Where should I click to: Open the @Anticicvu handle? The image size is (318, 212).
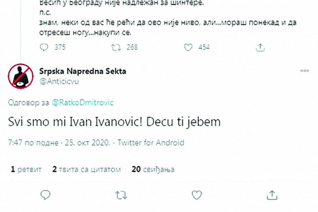pos(59,81)
